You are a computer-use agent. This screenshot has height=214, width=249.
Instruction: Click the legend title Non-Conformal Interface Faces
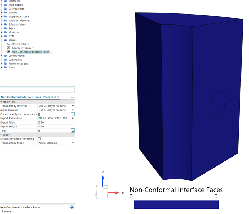click(x=176, y=190)
